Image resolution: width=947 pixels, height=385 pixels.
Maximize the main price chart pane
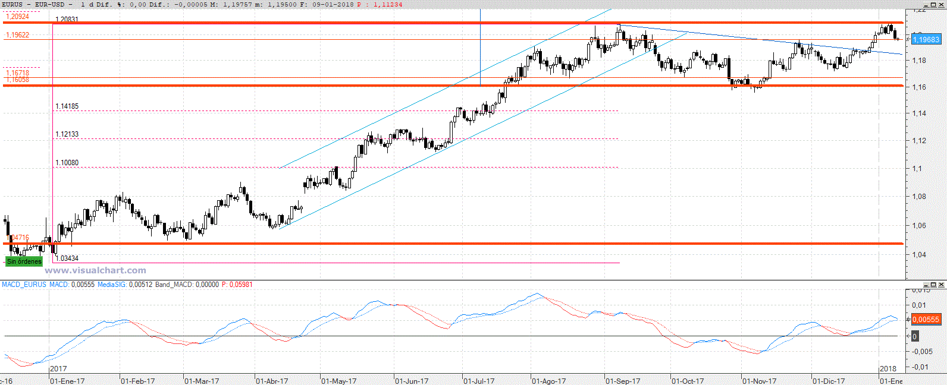[x=935, y=4]
